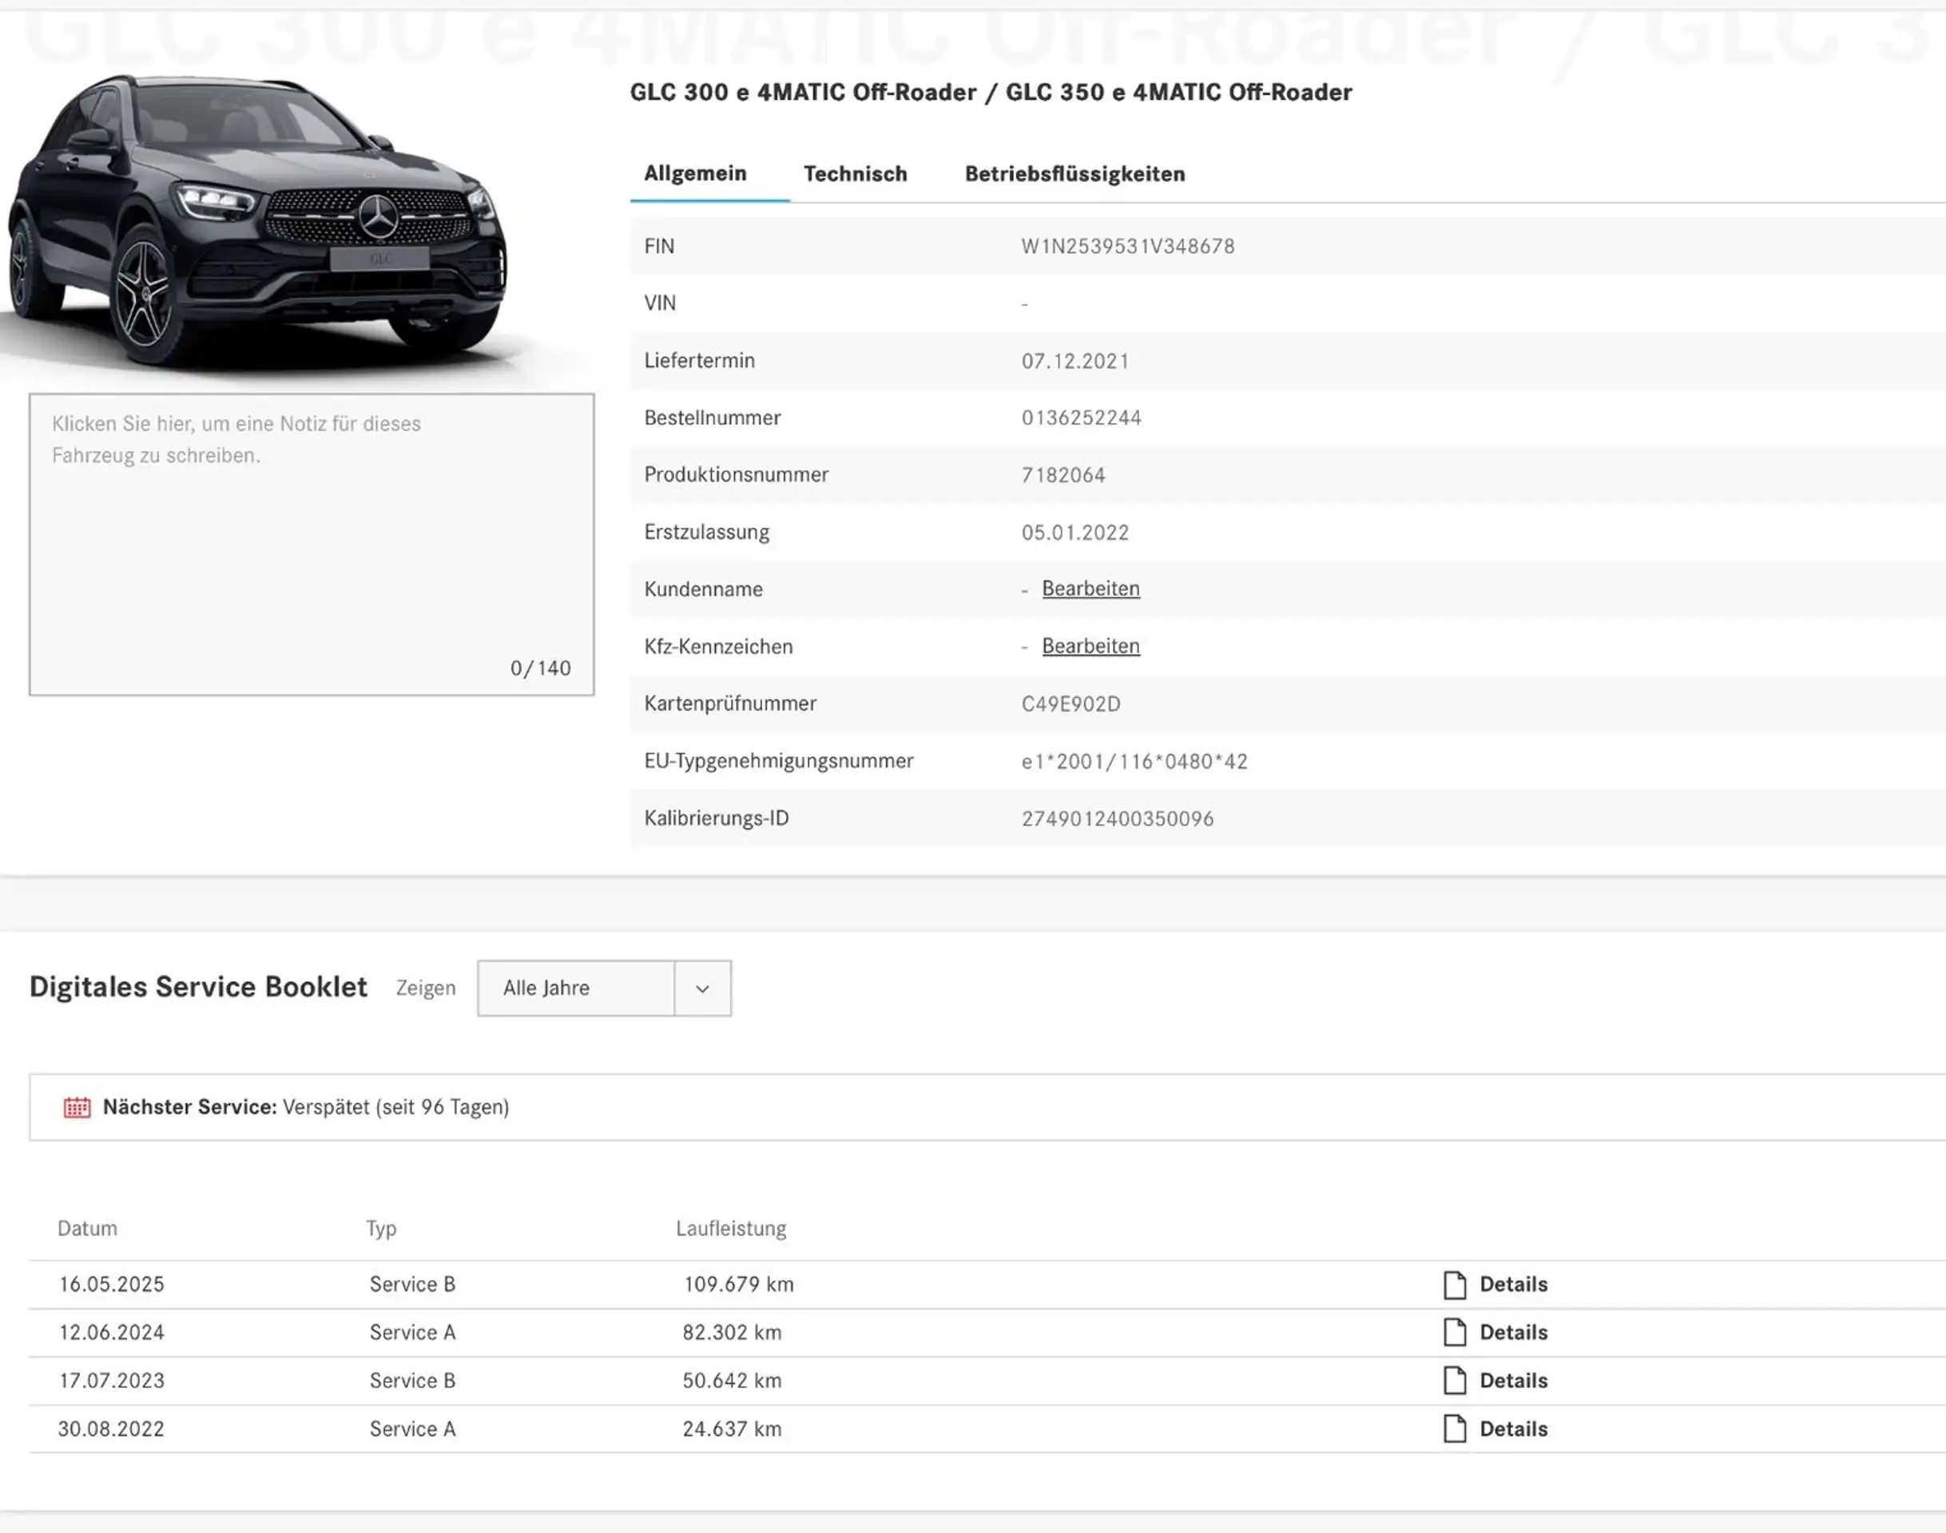Select Liefertermin value 07.12.2021
The width and height of the screenshot is (1946, 1533).
click(x=1075, y=361)
